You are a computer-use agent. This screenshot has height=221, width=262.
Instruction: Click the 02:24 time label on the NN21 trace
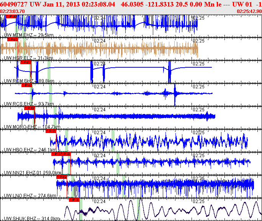[100, 156]
